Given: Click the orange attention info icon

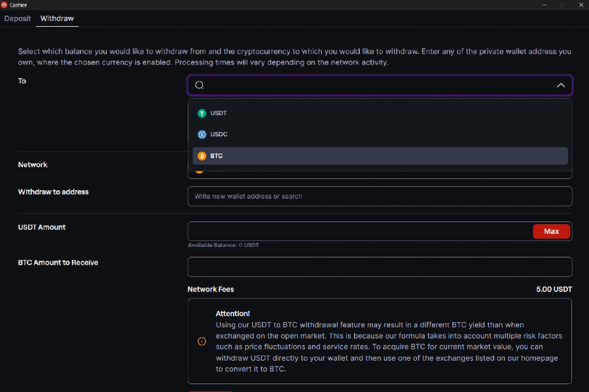Looking at the screenshot, I should 202,341.
